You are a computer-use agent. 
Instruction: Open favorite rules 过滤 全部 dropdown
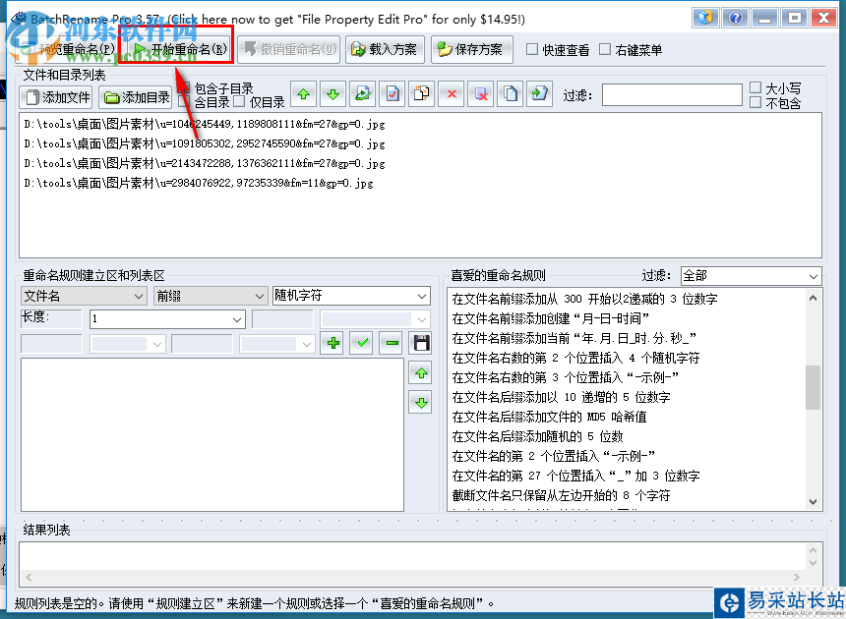point(751,276)
